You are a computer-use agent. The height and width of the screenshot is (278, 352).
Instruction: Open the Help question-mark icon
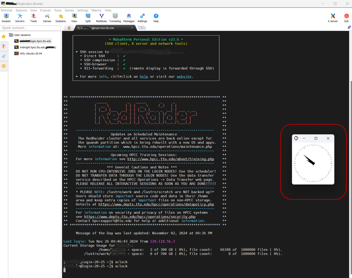(x=156, y=18)
